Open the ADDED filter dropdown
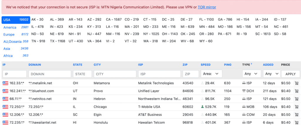This screenshot has height=125, width=301. point(272,74)
